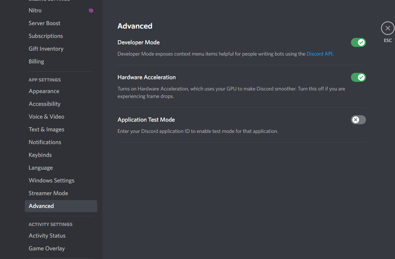This screenshot has height=259, width=395.
Task: Open Voice & Video settings
Action: click(46, 116)
